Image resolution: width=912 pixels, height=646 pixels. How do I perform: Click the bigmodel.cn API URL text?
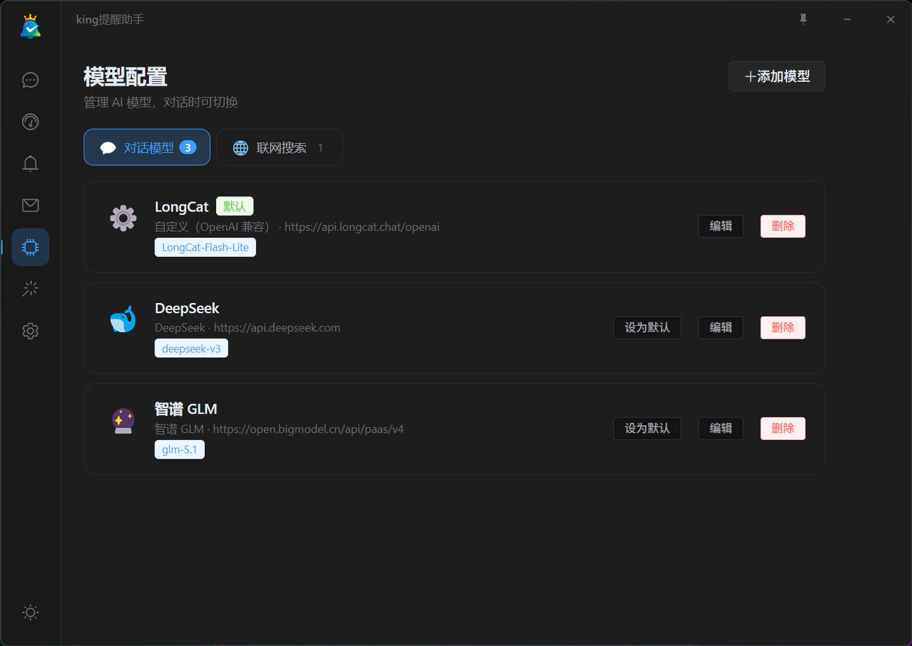pyautogui.click(x=308, y=429)
